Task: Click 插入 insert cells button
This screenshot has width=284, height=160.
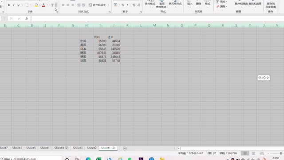Action: click(x=189, y=4)
